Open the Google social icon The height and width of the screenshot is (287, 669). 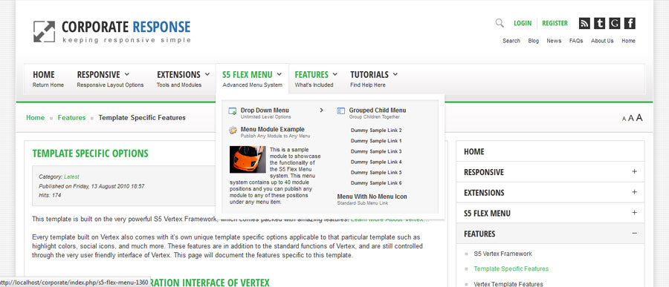click(x=615, y=24)
